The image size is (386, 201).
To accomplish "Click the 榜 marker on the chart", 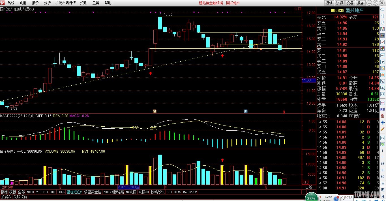I will [155, 111].
